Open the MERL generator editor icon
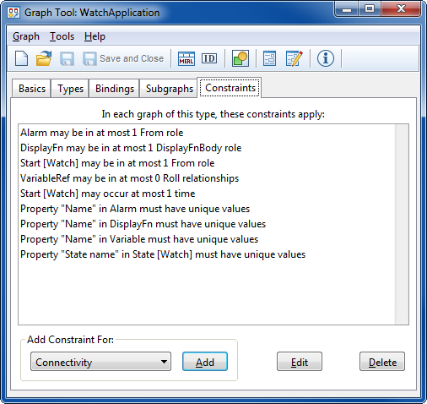This screenshot has height=404, width=427. [186, 58]
